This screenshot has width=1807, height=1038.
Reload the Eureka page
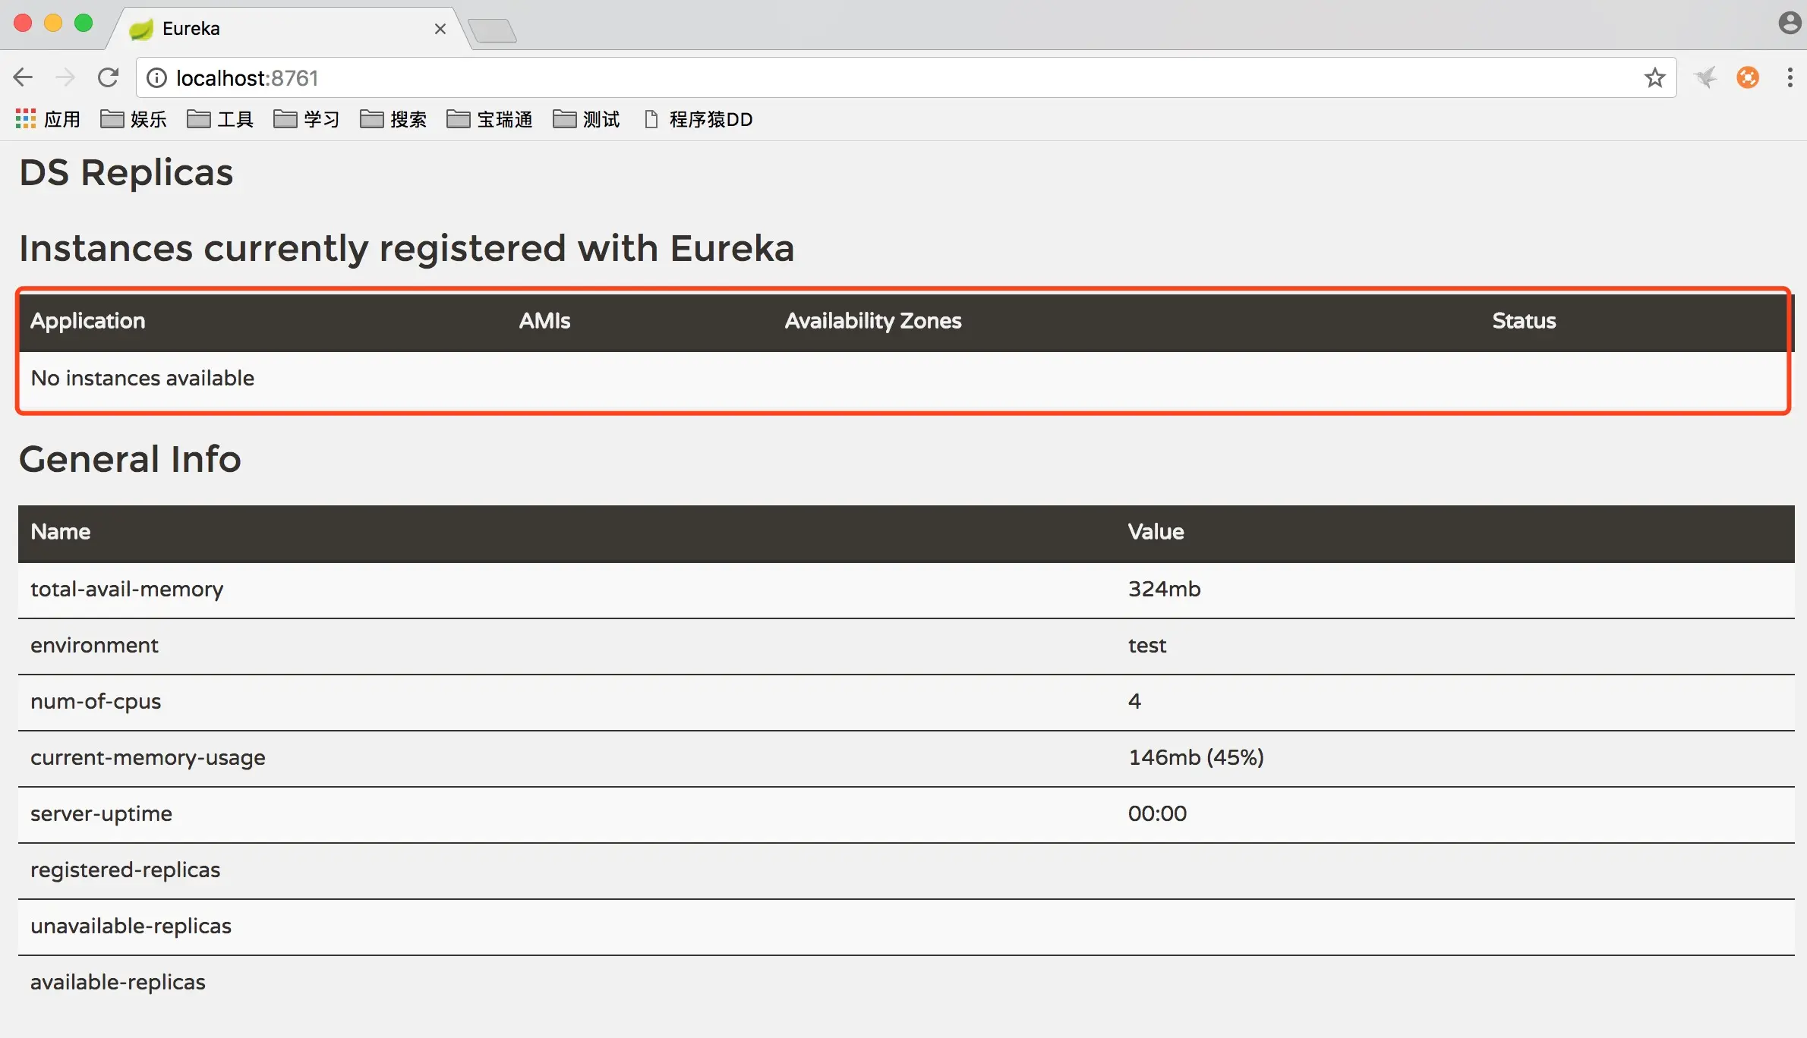[109, 77]
